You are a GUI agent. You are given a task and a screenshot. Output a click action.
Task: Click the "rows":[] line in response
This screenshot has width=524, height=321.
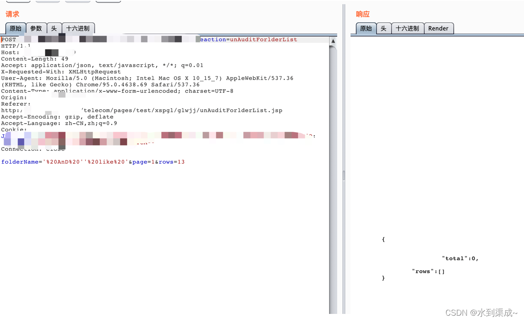(x=428, y=271)
